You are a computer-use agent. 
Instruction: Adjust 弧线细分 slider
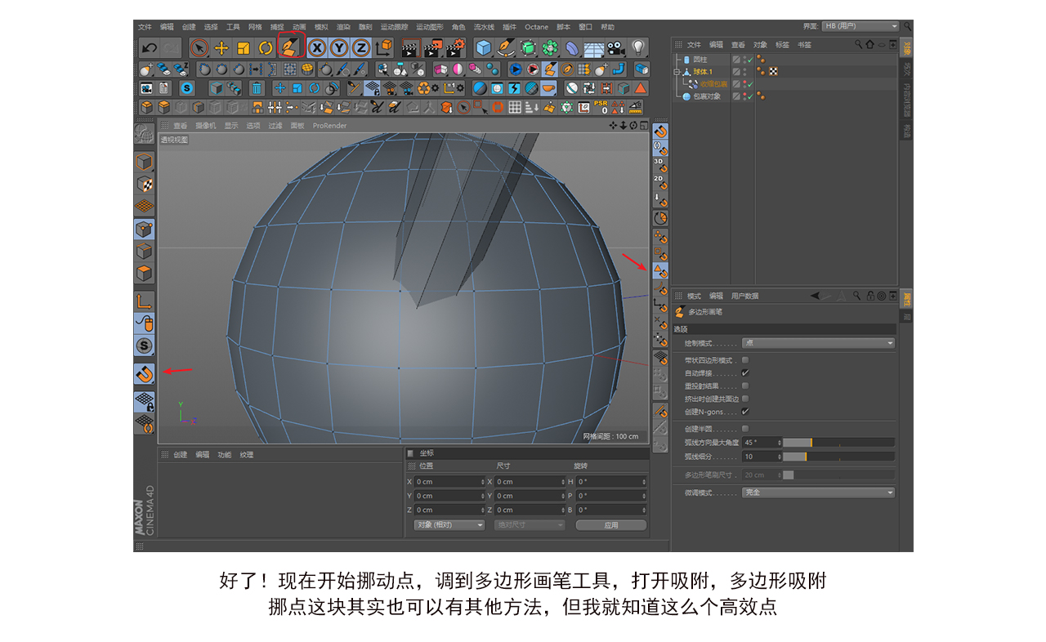(838, 457)
